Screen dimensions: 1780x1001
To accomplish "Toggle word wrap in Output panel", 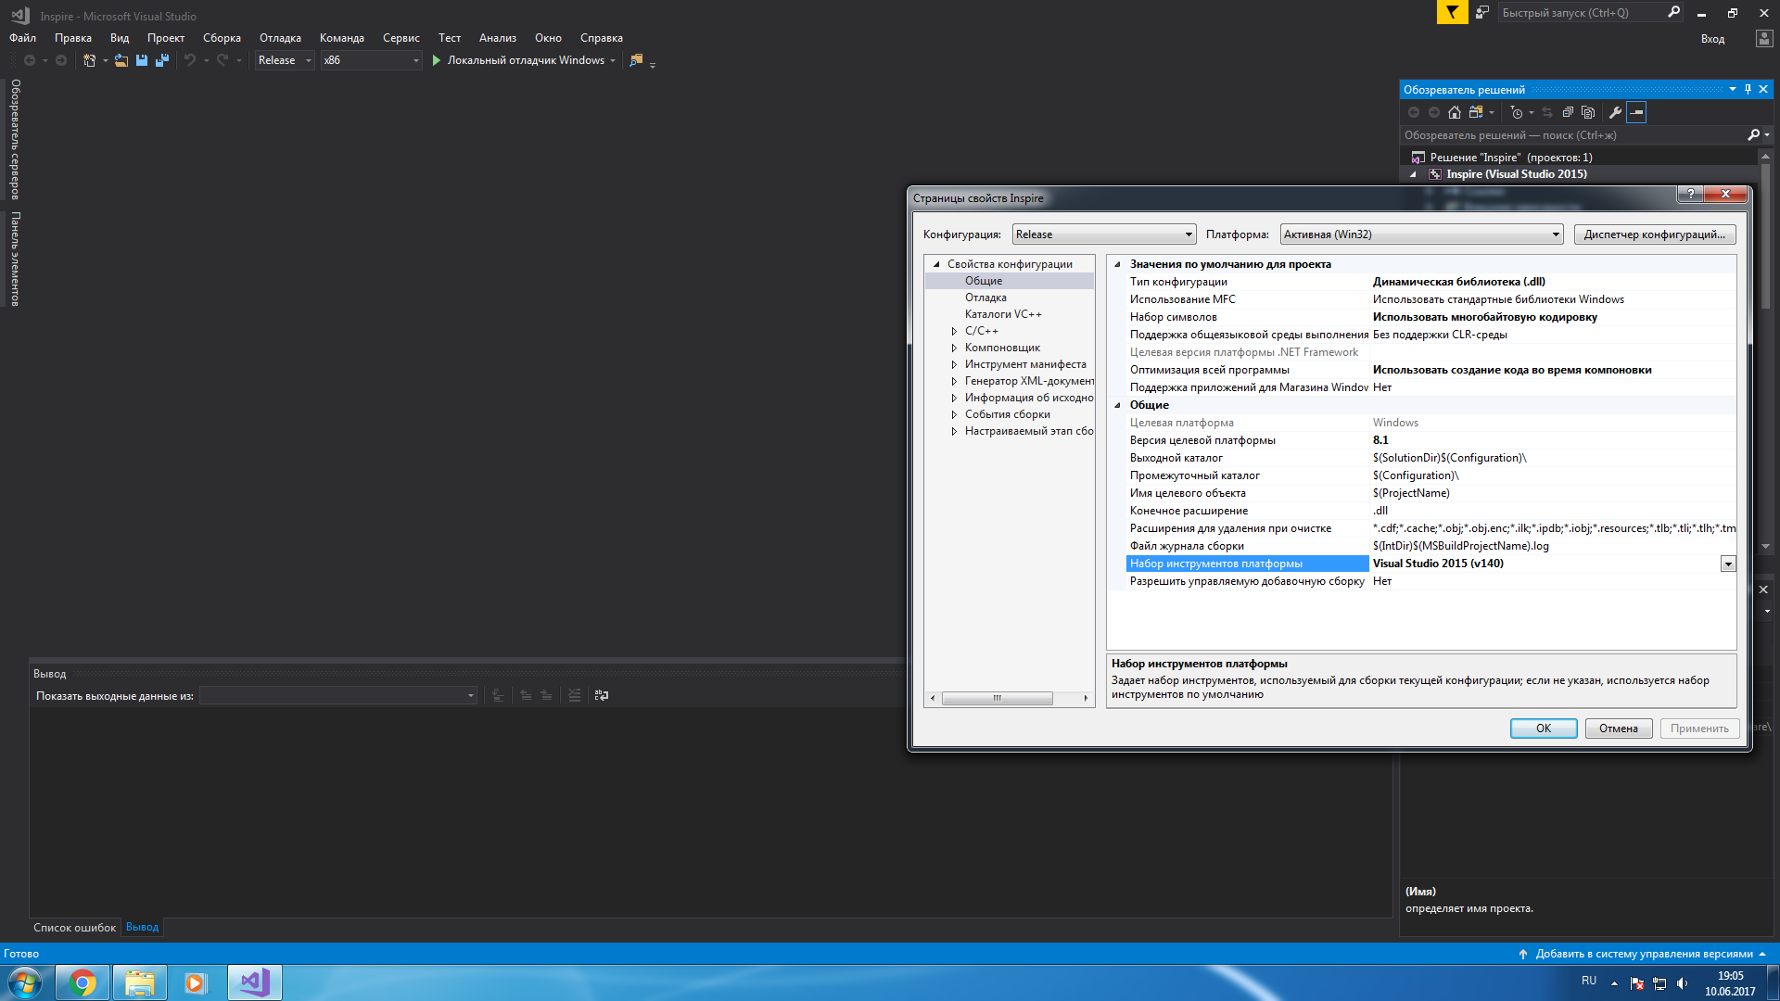I will (x=602, y=695).
